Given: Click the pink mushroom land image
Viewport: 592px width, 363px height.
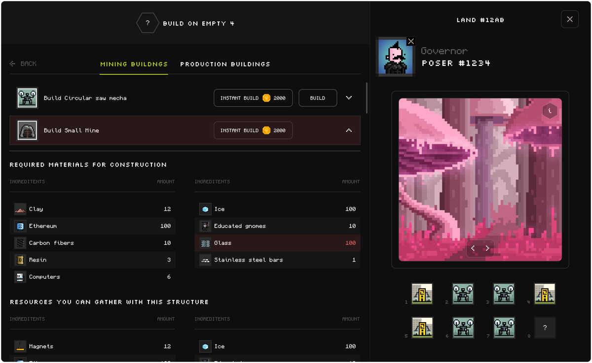Looking at the screenshot, I should coord(480,180).
